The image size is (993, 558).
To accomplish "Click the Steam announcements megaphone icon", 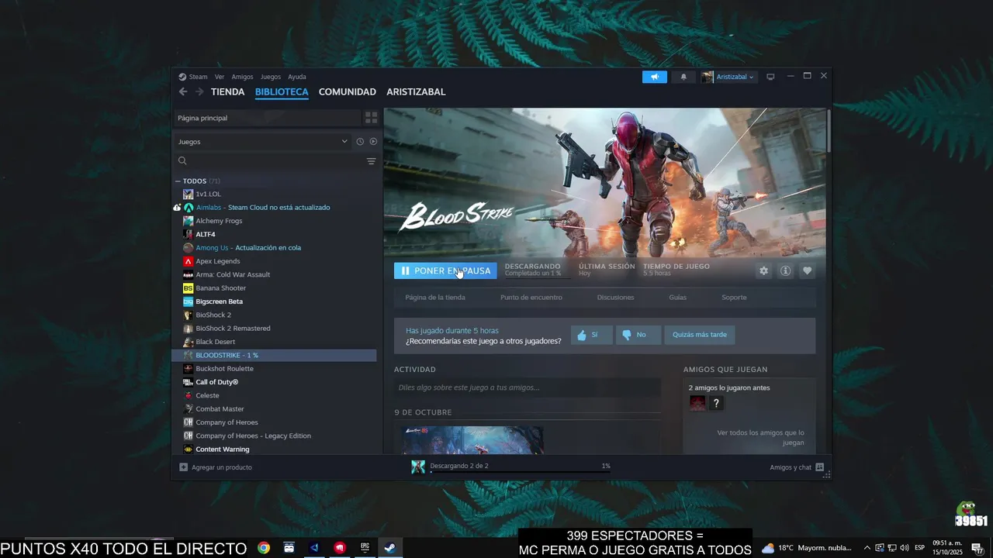I will (x=654, y=77).
